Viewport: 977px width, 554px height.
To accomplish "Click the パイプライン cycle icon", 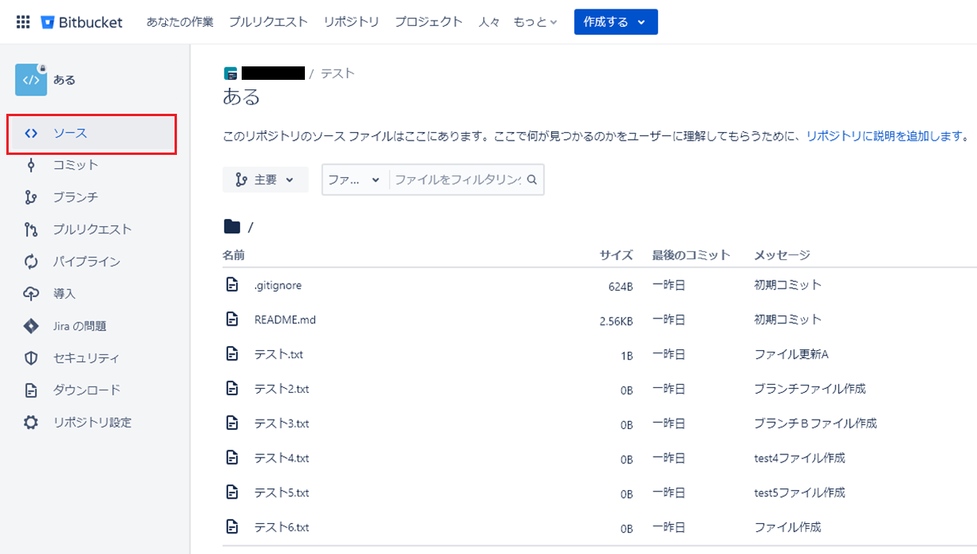I will coord(31,262).
